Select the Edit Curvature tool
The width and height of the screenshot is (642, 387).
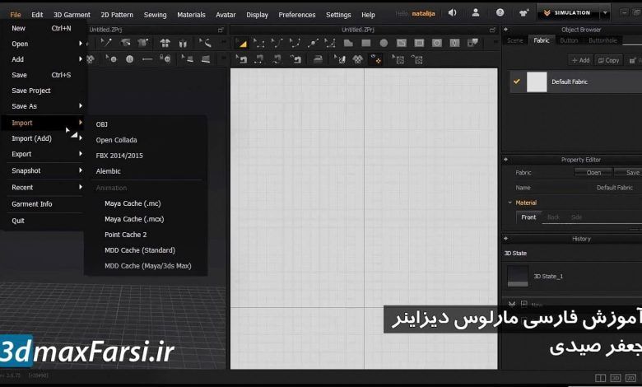[277, 43]
